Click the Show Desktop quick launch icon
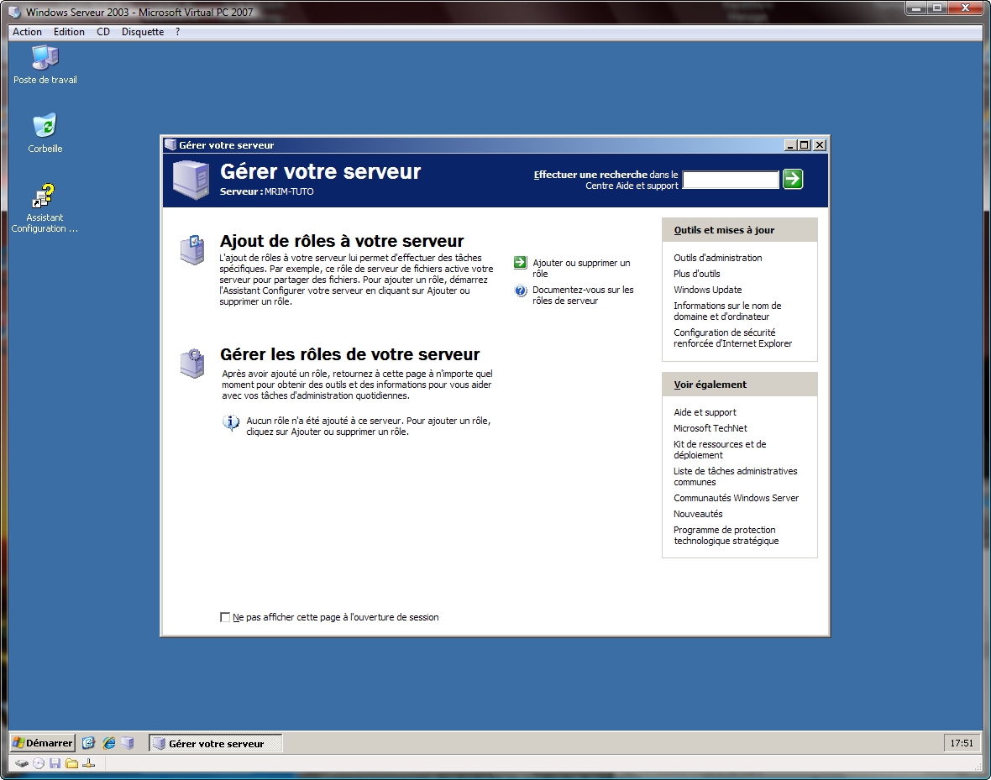The height and width of the screenshot is (780, 991). pos(89,743)
